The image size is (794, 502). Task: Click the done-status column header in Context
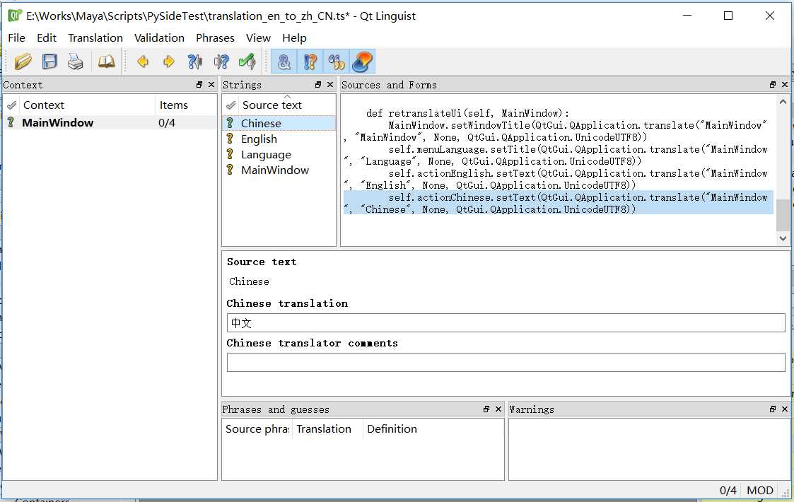11,105
